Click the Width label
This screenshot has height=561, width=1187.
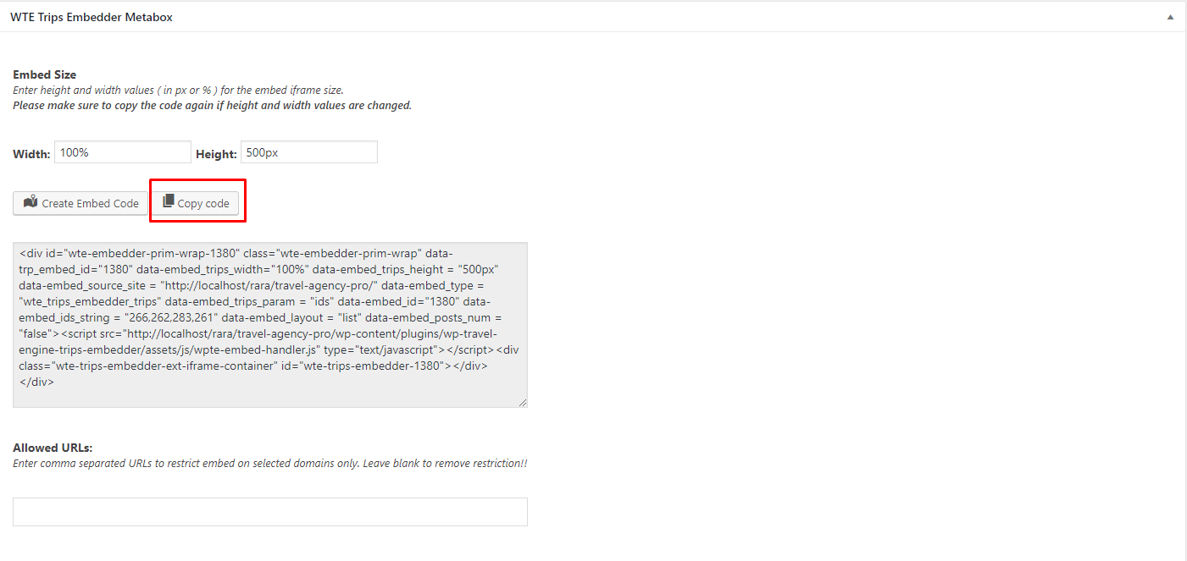click(x=31, y=154)
